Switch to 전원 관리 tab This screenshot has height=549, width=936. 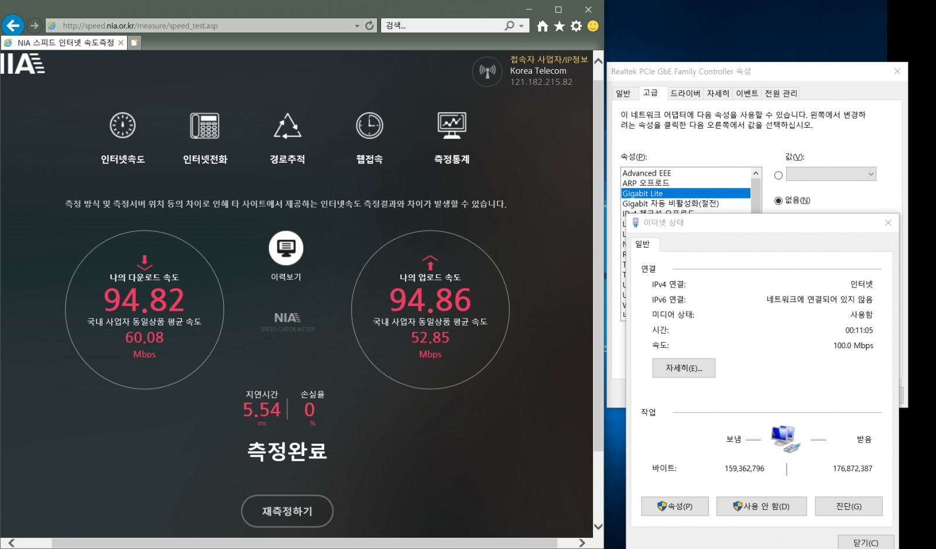coord(781,93)
